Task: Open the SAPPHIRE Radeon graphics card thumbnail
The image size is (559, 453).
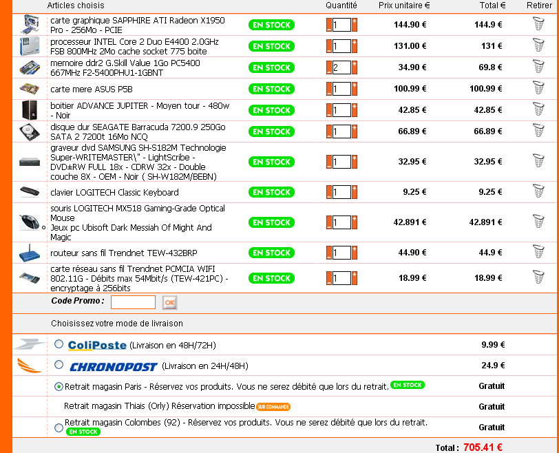Action: 30,25
